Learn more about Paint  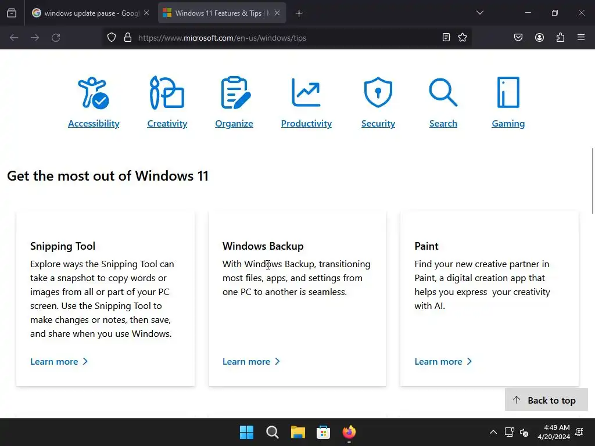[x=443, y=361]
